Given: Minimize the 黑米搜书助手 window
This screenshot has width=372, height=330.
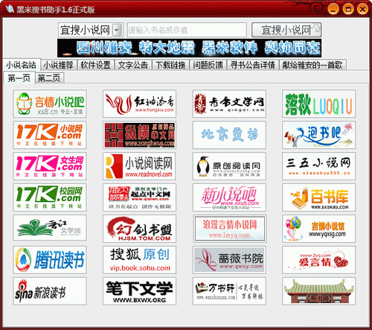Looking at the screenshot, I should [333, 10].
